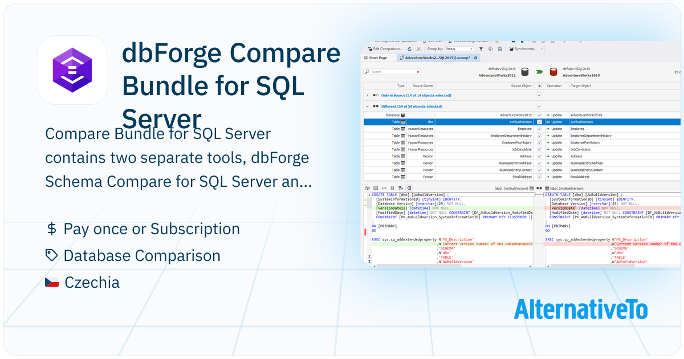Uncheck the JobCandidate row checkbox
Screen dimensions: 684x359
point(539,149)
